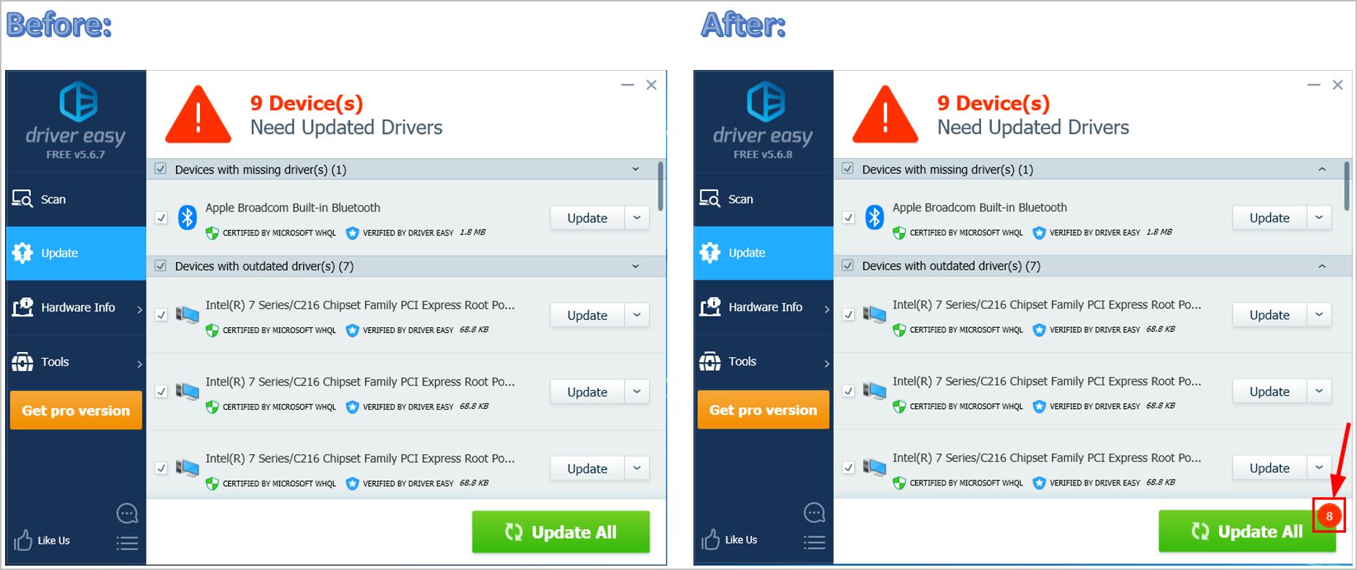Select Hardware Info menu item in Before window
This screenshot has height=570, width=1357.
coord(76,308)
